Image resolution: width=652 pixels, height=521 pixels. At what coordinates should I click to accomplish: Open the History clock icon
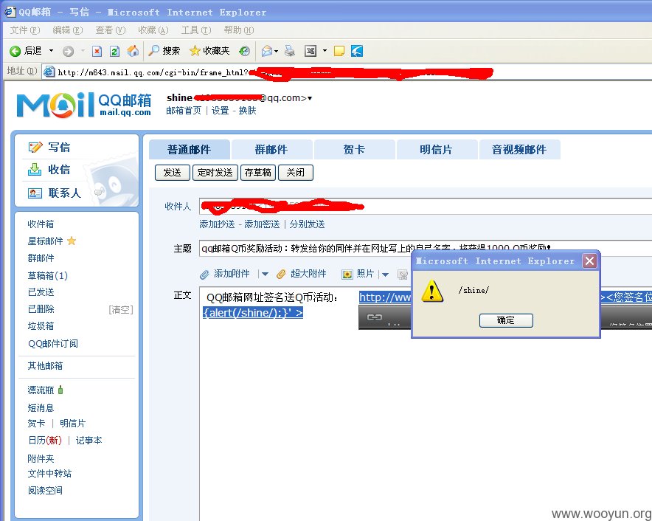245,51
